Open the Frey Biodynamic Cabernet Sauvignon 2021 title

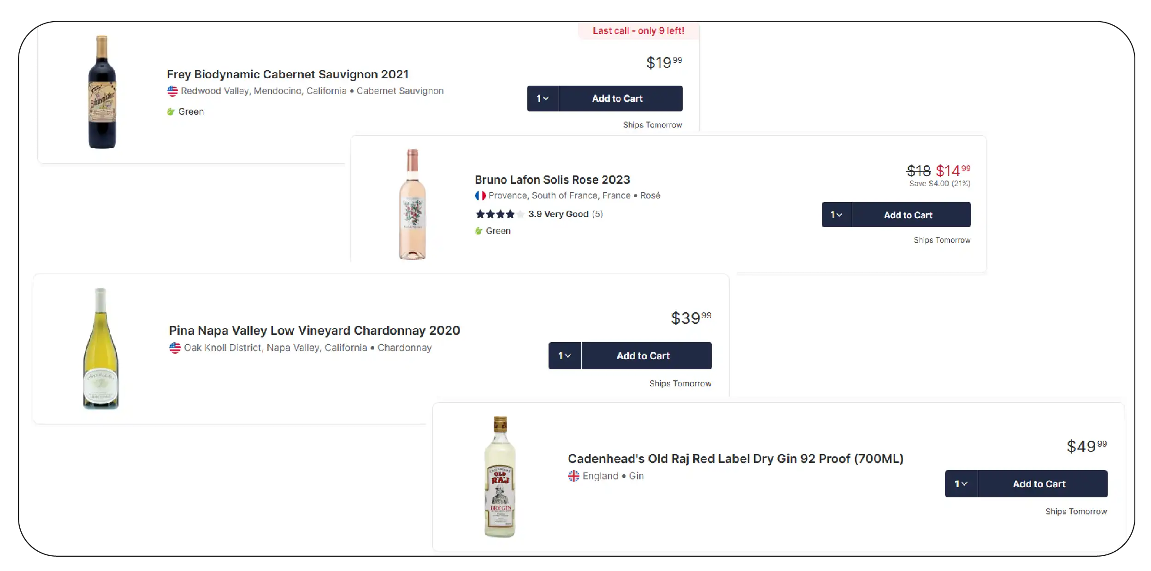(x=288, y=75)
